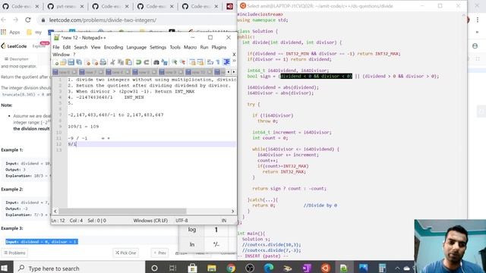Expand the toolbar overflow chevron in Notepad++
The image size is (486, 273).
tap(234, 61)
